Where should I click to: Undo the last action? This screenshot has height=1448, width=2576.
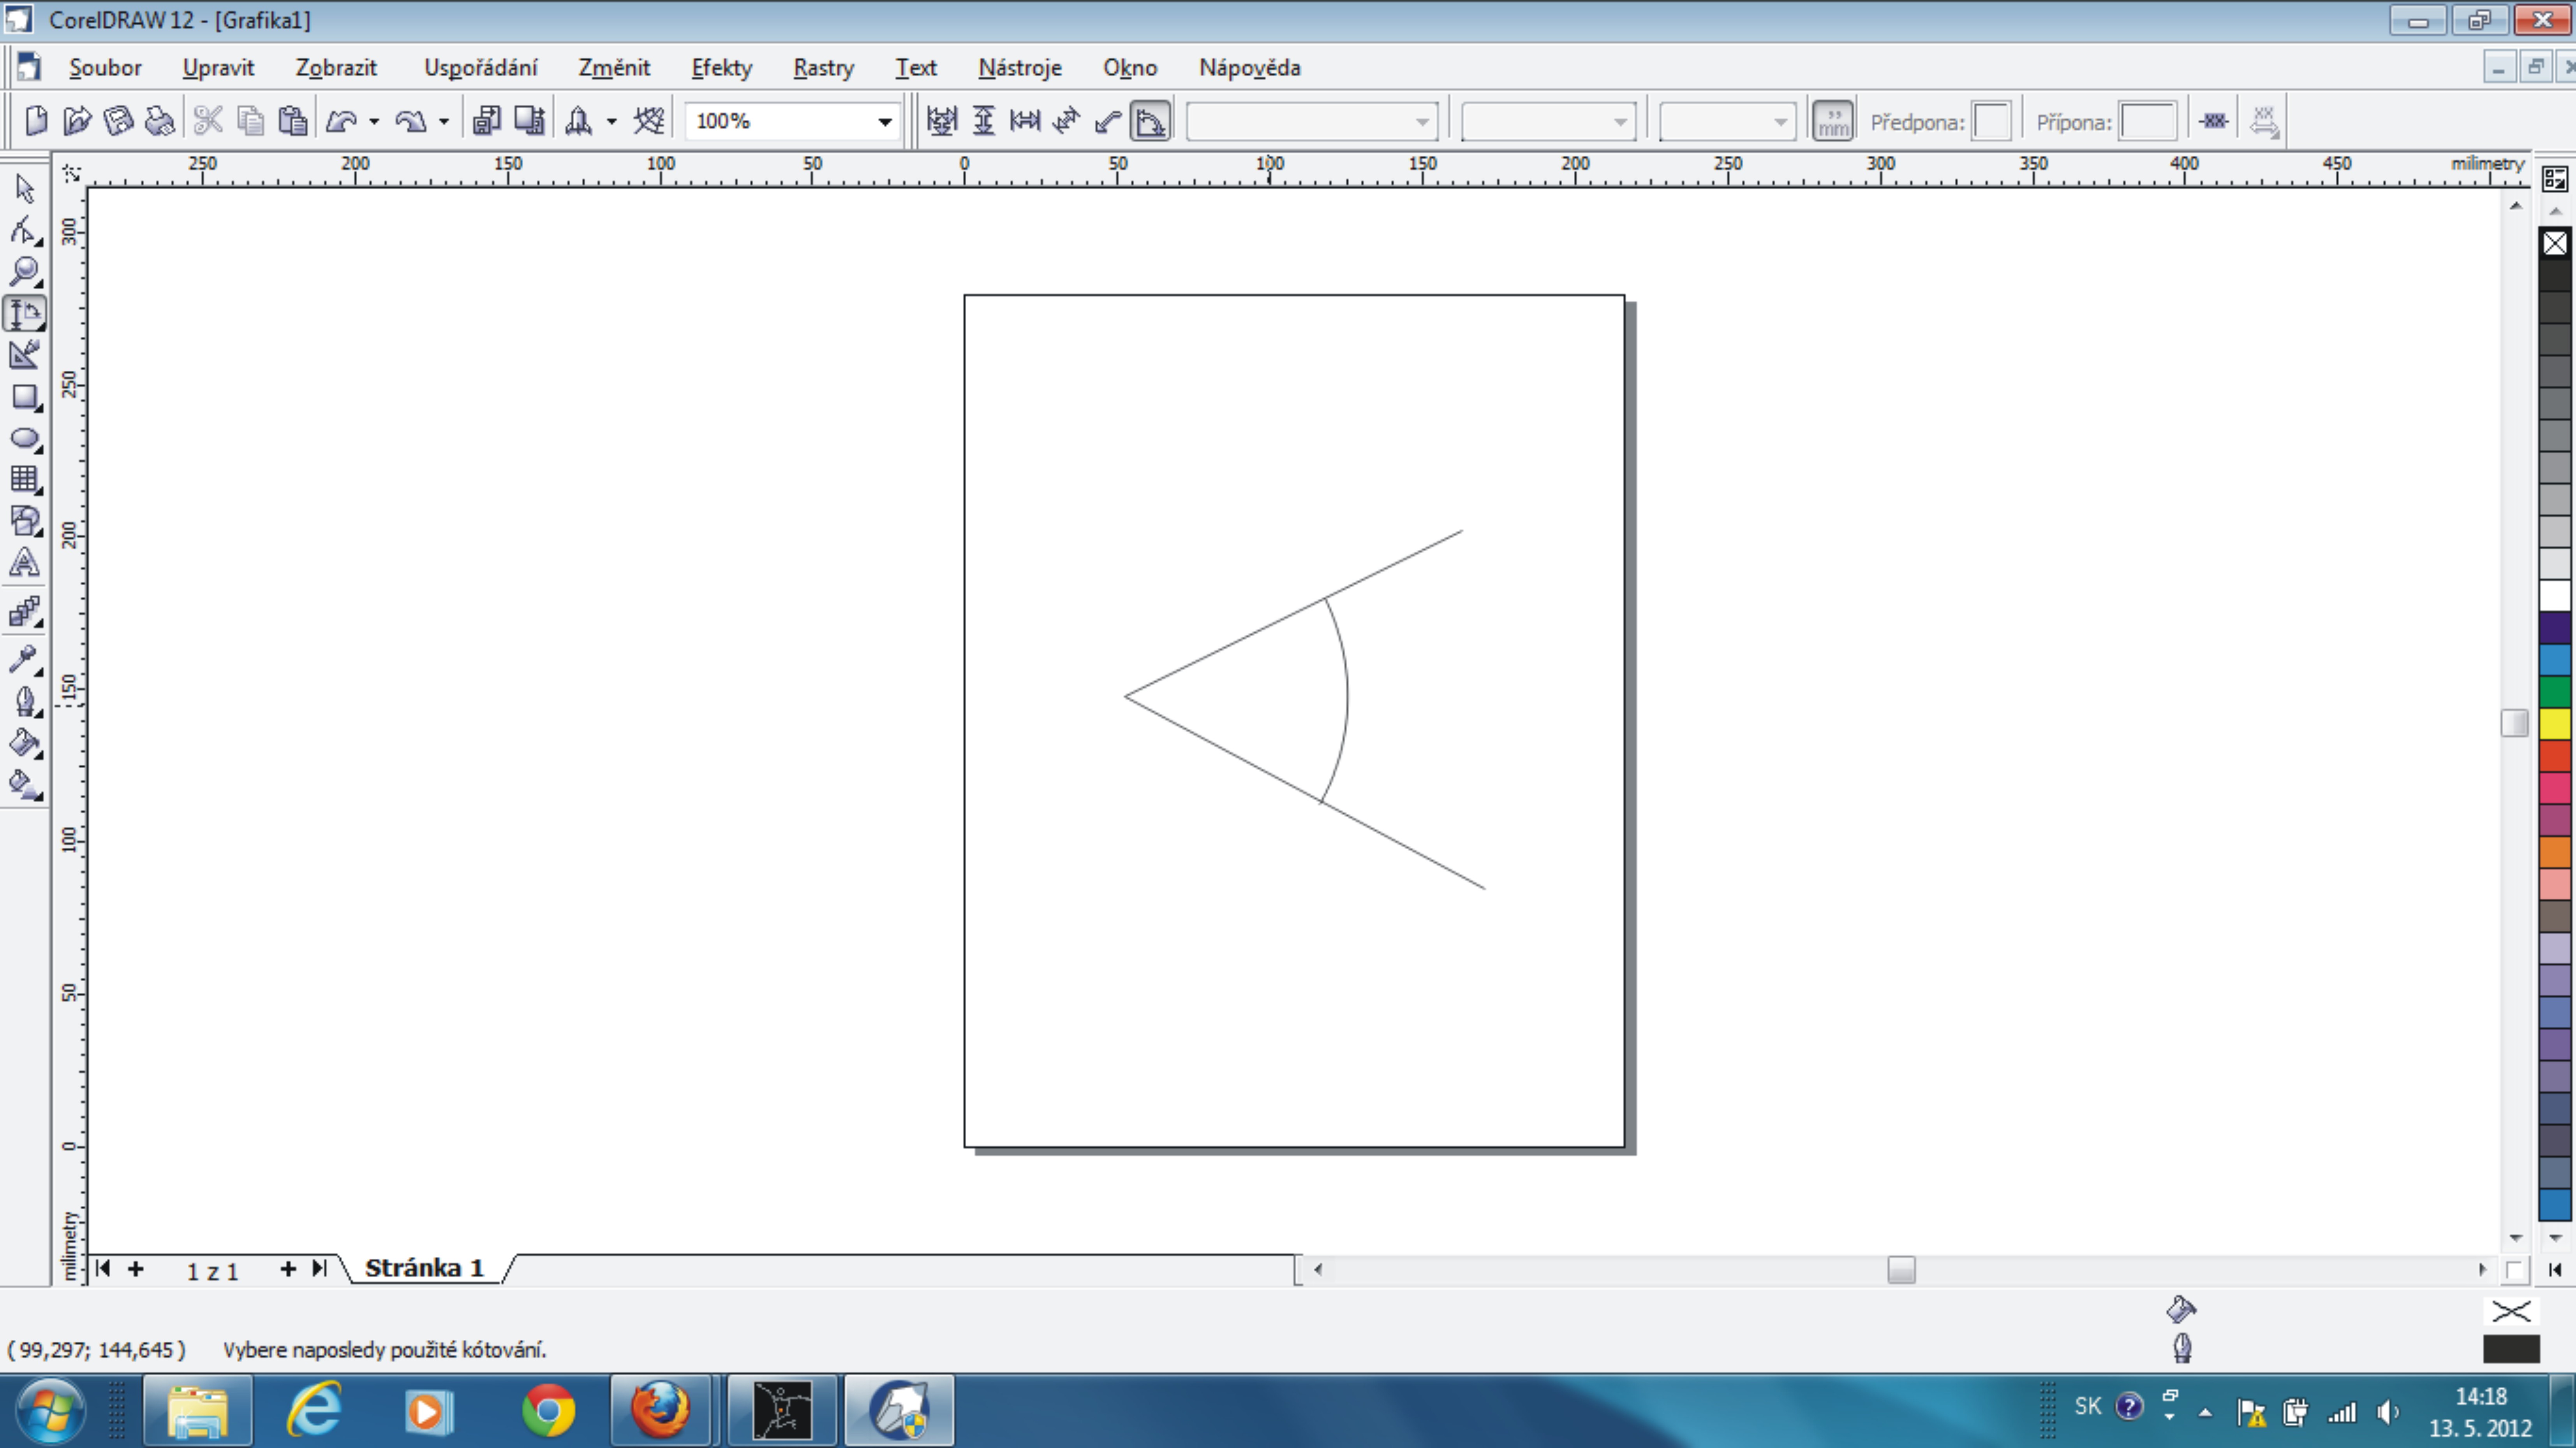[x=341, y=121]
